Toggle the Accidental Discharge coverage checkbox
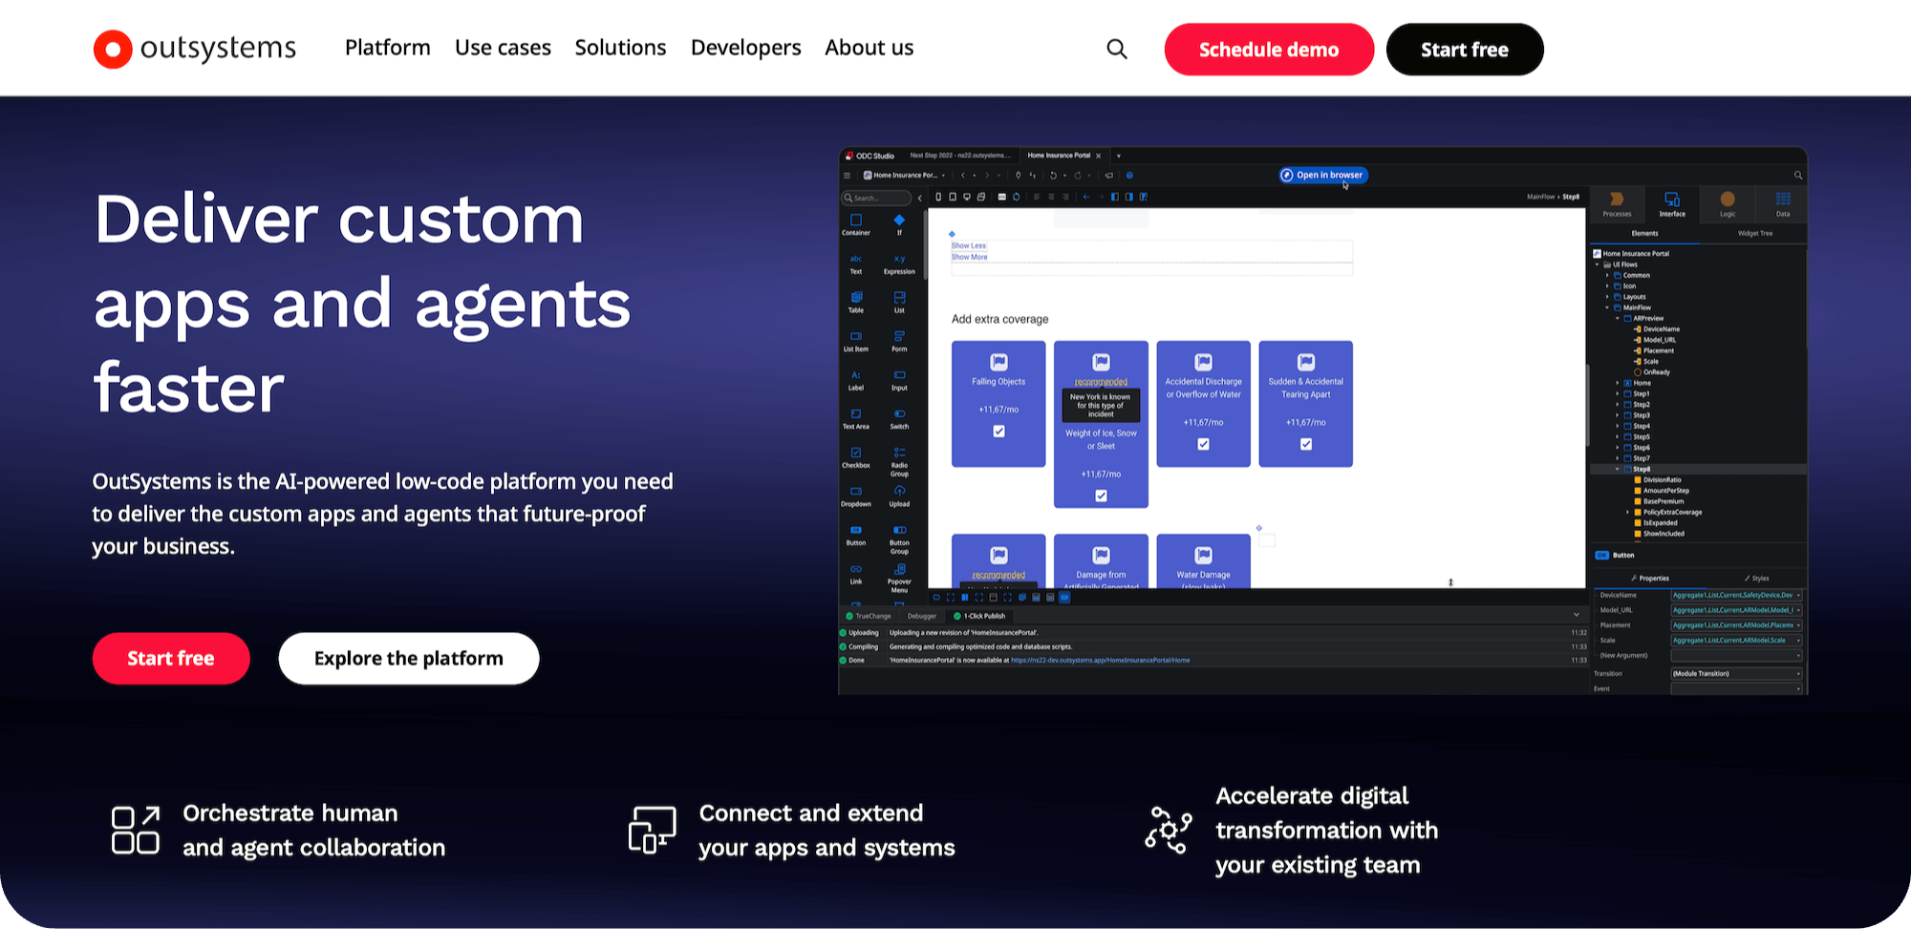 [x=1203, y=444]
